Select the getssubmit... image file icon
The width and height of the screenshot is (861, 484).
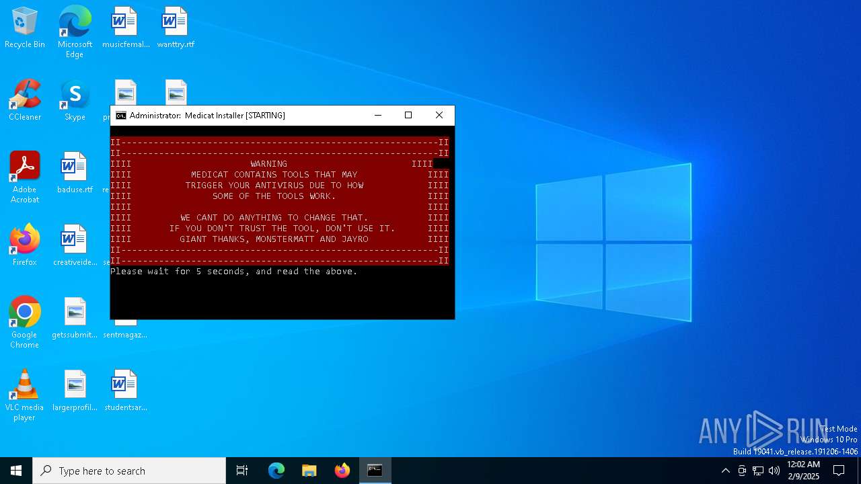click(75, 318)
